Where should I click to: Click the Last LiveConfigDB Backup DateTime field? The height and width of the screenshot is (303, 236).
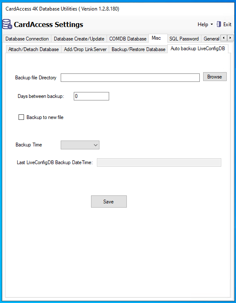point(159,162)
